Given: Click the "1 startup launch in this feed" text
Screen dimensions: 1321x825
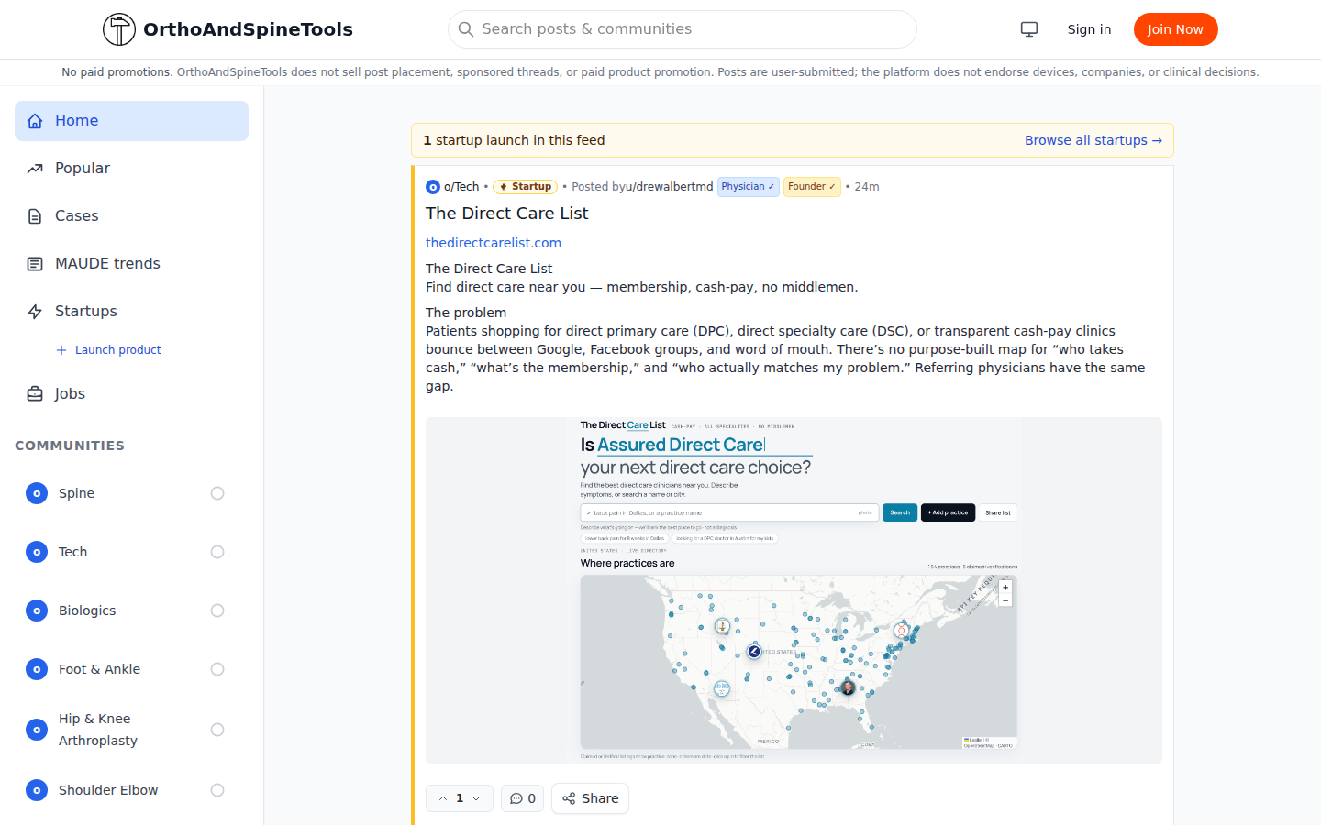Looking at the screenshot, I should coord(515,140).
